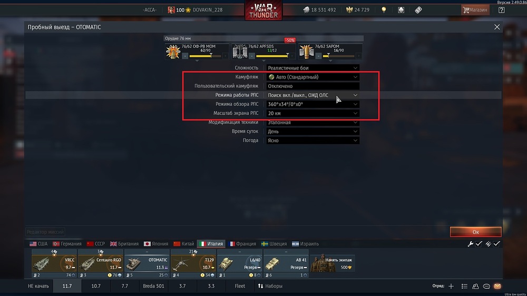Adjust the 76/62 APFSDS ammo slider
This screenshot has height=296, width=527.
pyautogui.click(x=272, y=56)
